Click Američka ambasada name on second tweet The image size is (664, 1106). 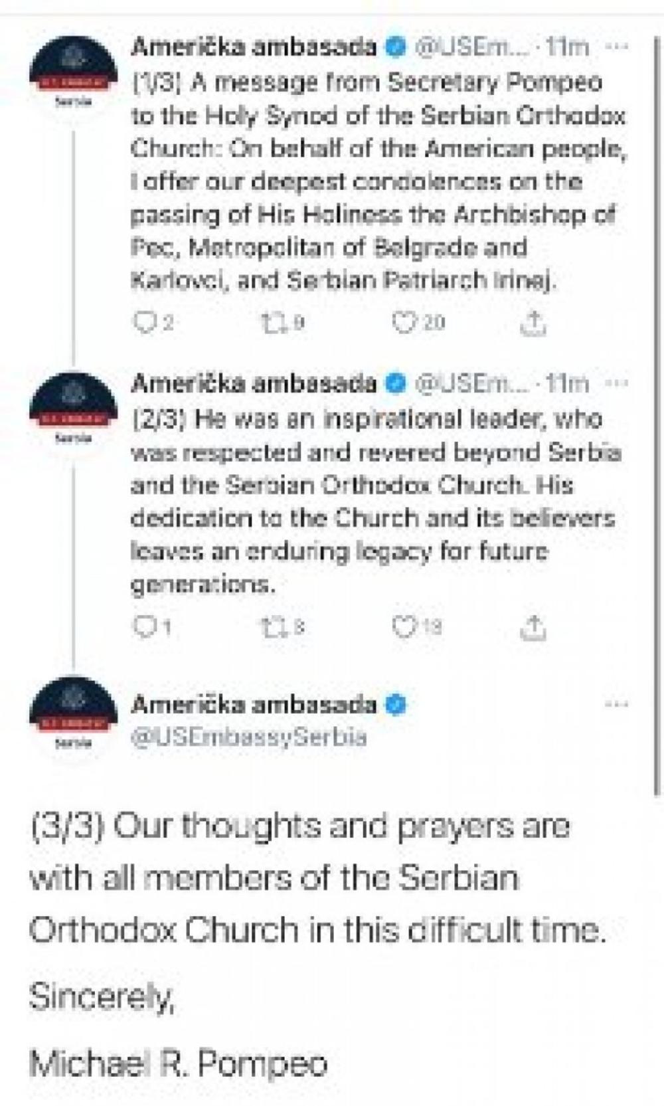(x=254, y=383)
